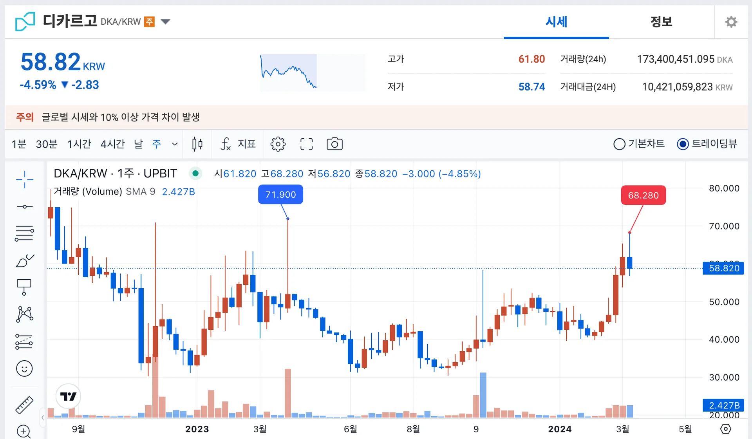
Task: Toggle the green market status indicator
Action: coord(195,173)
